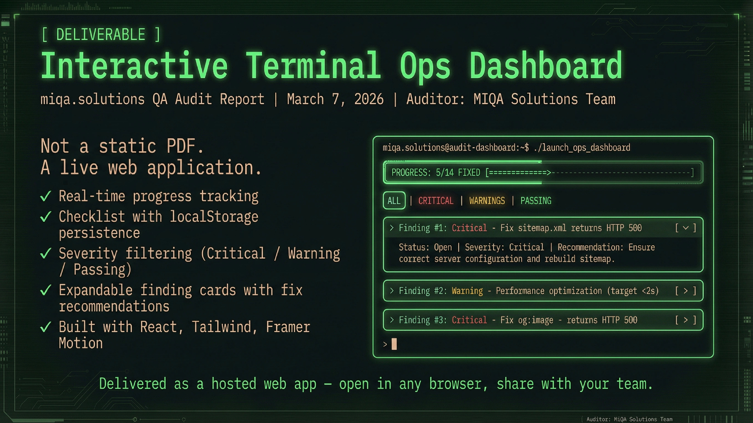Screen dimensions: 753x423
Task: Click the small Auditor footer text at the bottom
Action: pos(630,419)
